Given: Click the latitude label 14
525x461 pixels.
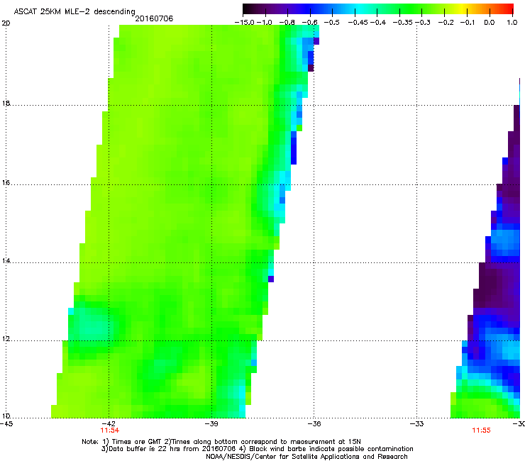Looking at the screenshot, I should pyautogui.click(x=6, y=261).
